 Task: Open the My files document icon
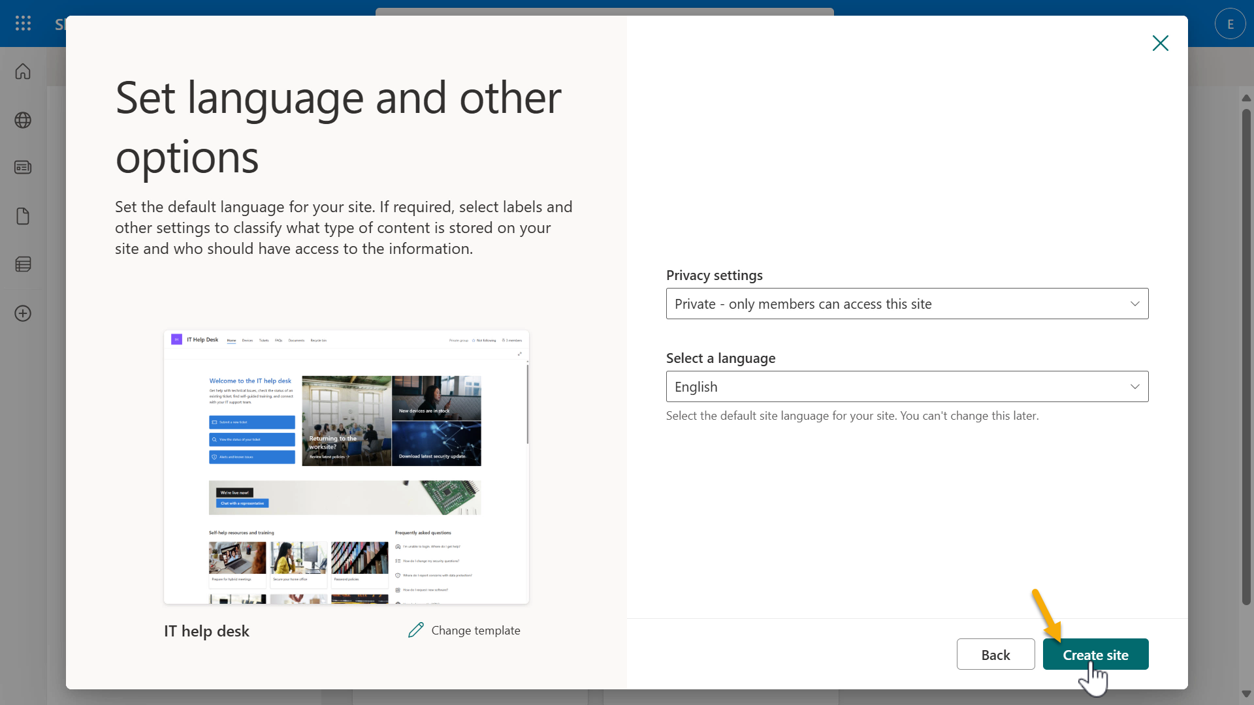[x=22, y=216]
